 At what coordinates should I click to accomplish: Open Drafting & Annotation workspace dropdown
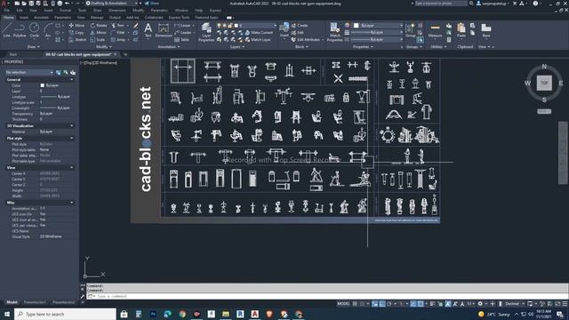pos(113,4)
